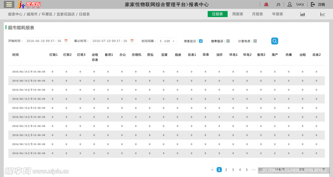Go to page 3
This screenshot has height=177, width=333.
[233, 170]
